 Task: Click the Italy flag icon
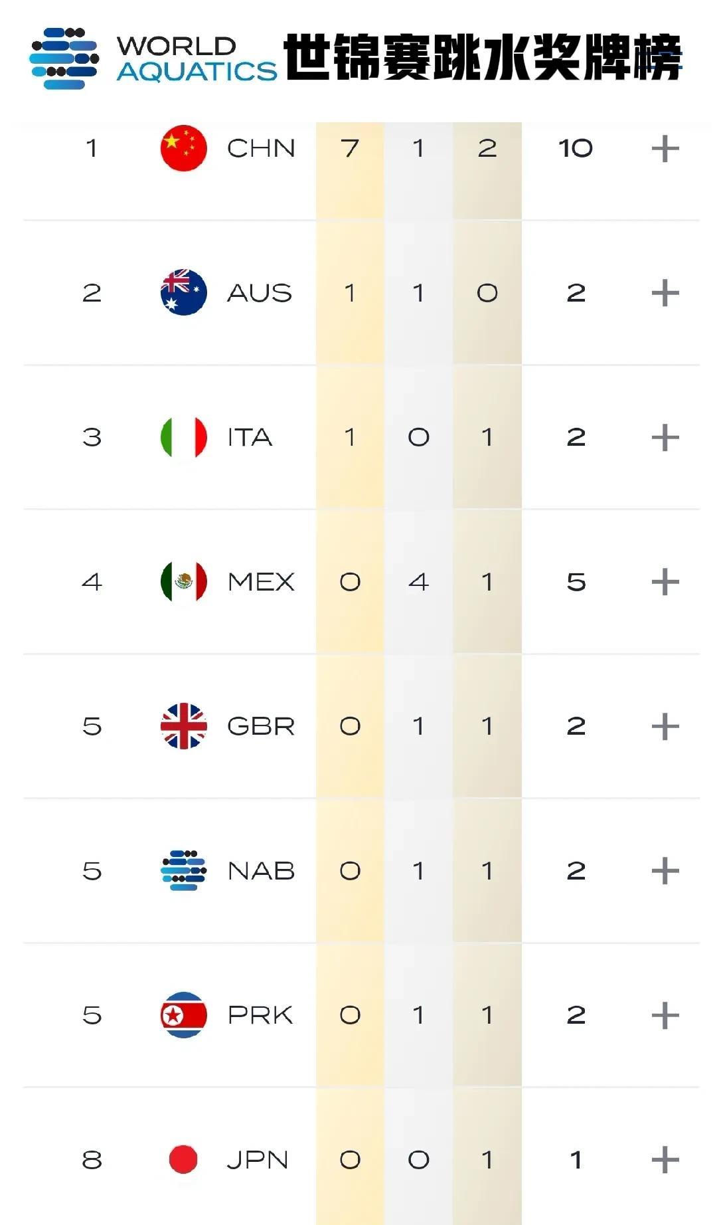click(x=183, y=437)
